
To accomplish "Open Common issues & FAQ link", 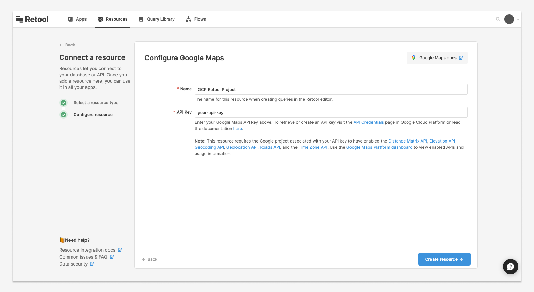I will click(83, 257).
